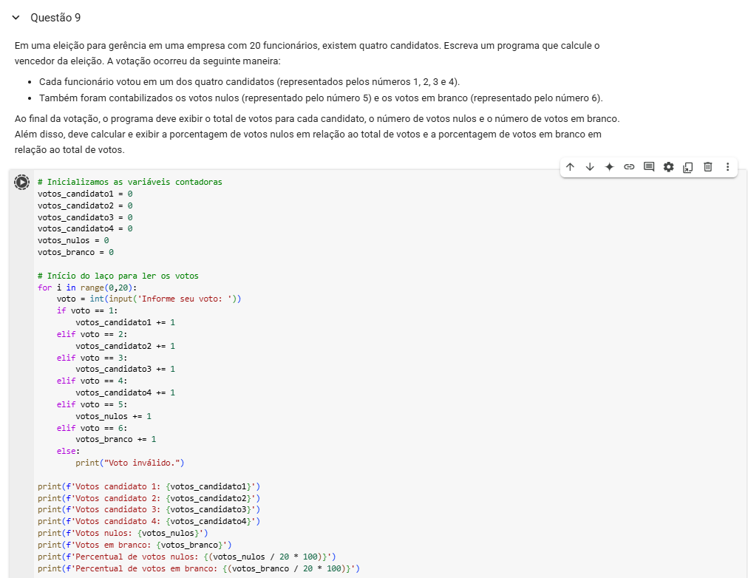
Task: Click line 'votos_nulos = 0'
Action: pyautogui.click(x=73, y=241)
